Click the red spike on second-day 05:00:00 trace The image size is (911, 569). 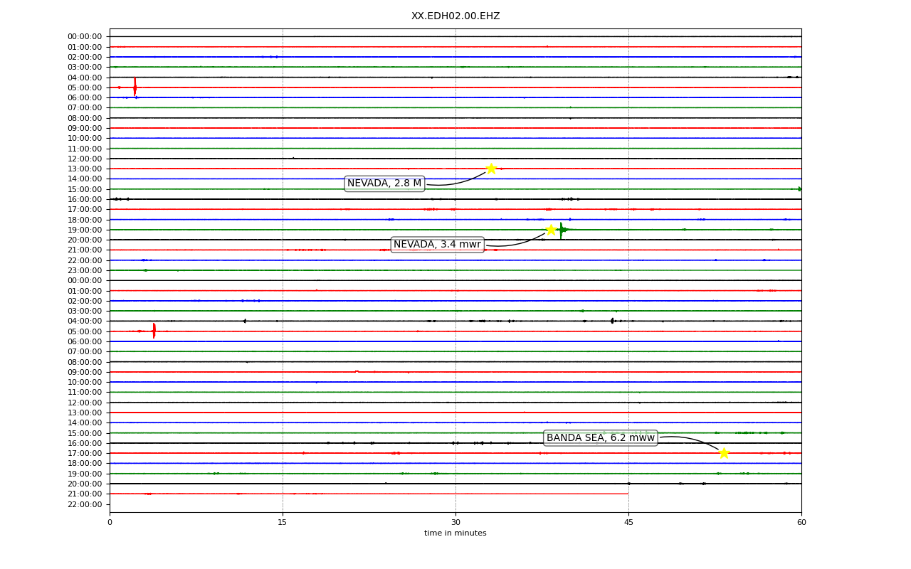click(154, 331)
